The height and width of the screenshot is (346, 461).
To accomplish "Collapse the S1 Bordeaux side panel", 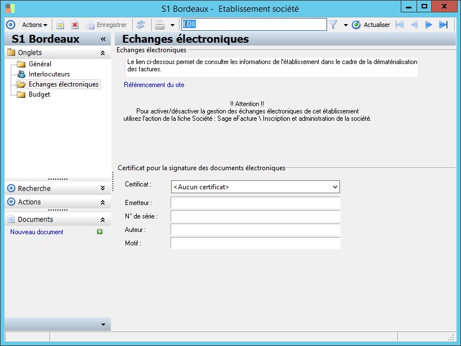I will pyautogui.click(x=103, y=39).
